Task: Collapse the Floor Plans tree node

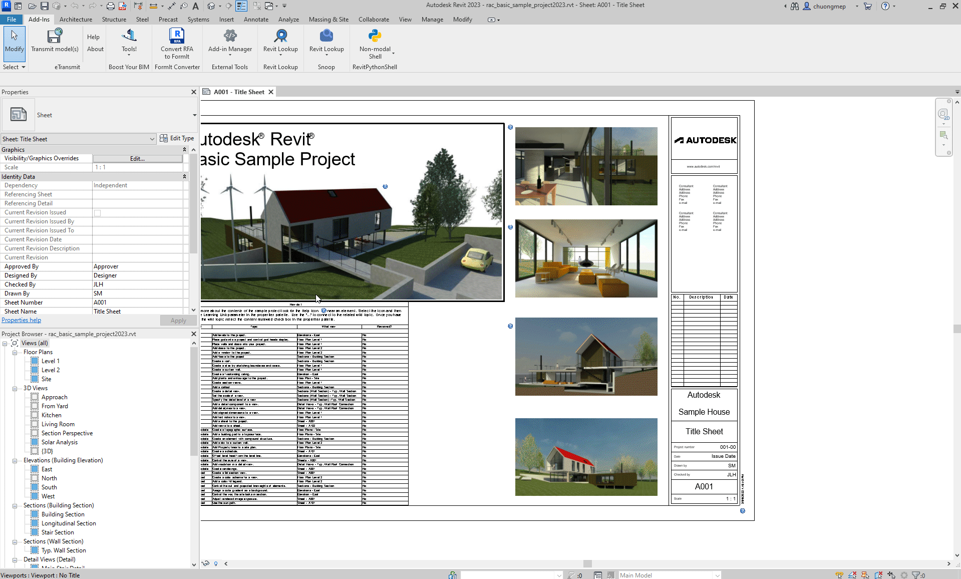Action: tap(15, 352)
